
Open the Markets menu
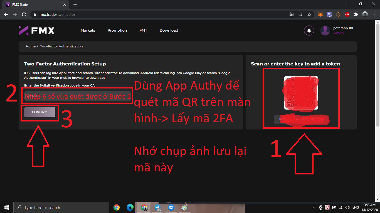click(x=88, y=31)
